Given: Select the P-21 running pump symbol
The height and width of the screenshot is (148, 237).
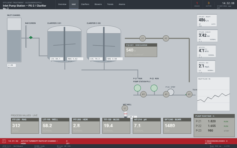Looking at the screenshot, I should pos(137,88).
